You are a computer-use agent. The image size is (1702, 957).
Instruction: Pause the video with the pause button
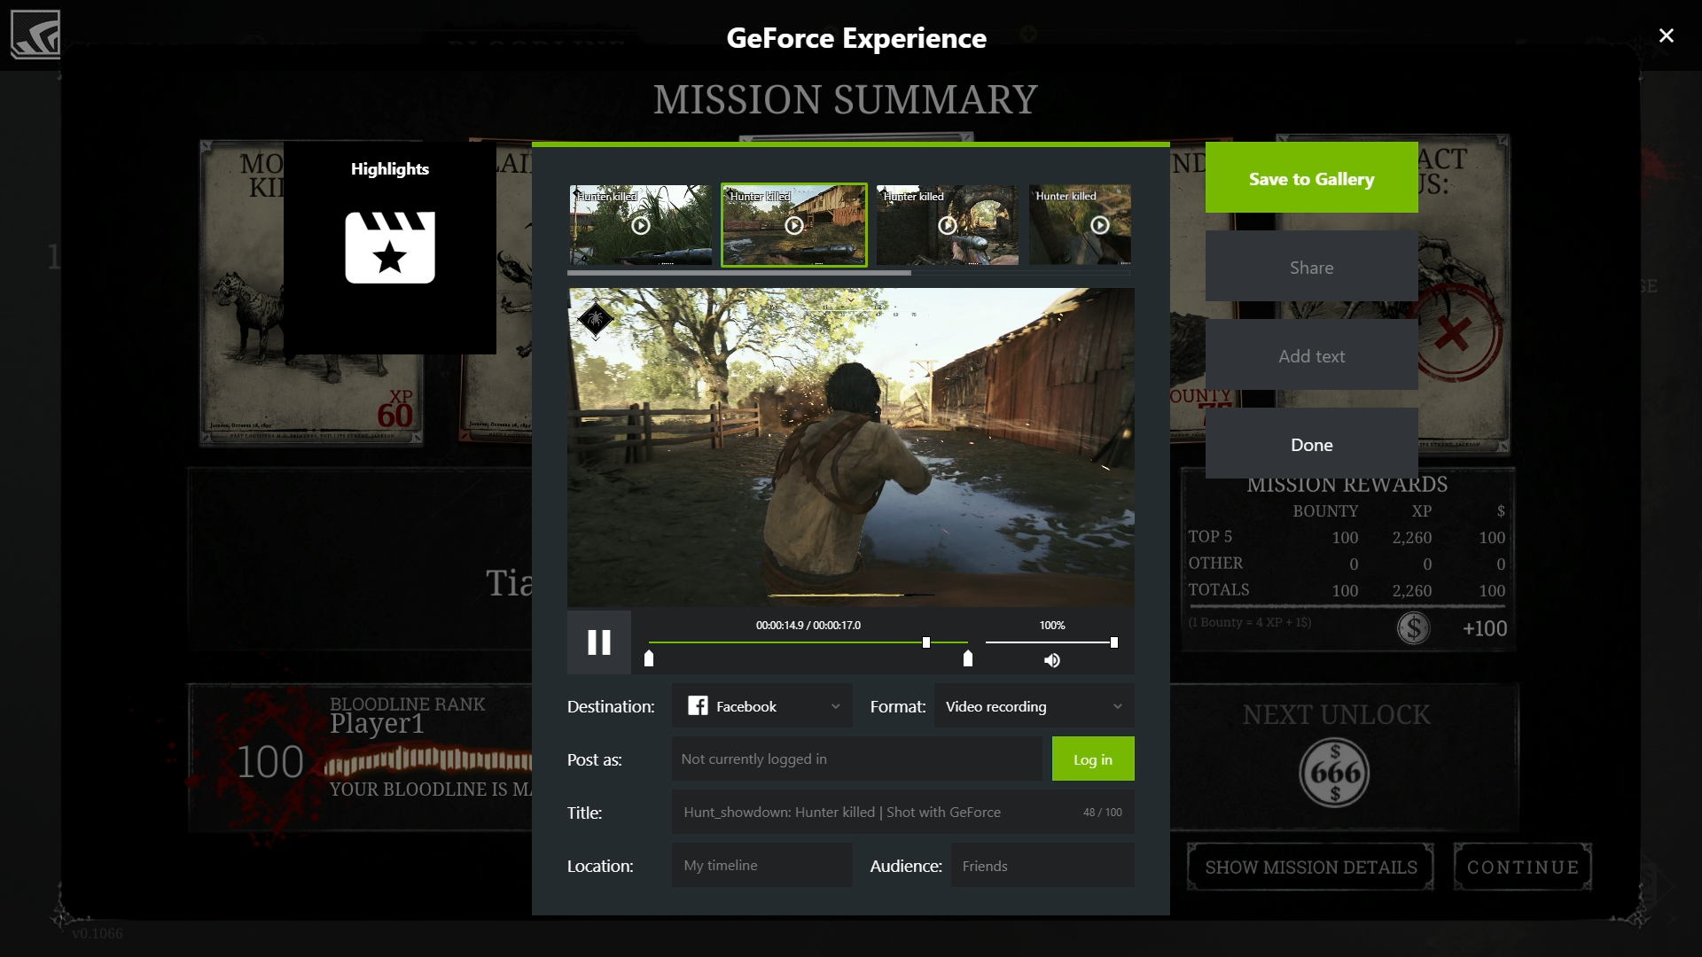pos(599,642)
